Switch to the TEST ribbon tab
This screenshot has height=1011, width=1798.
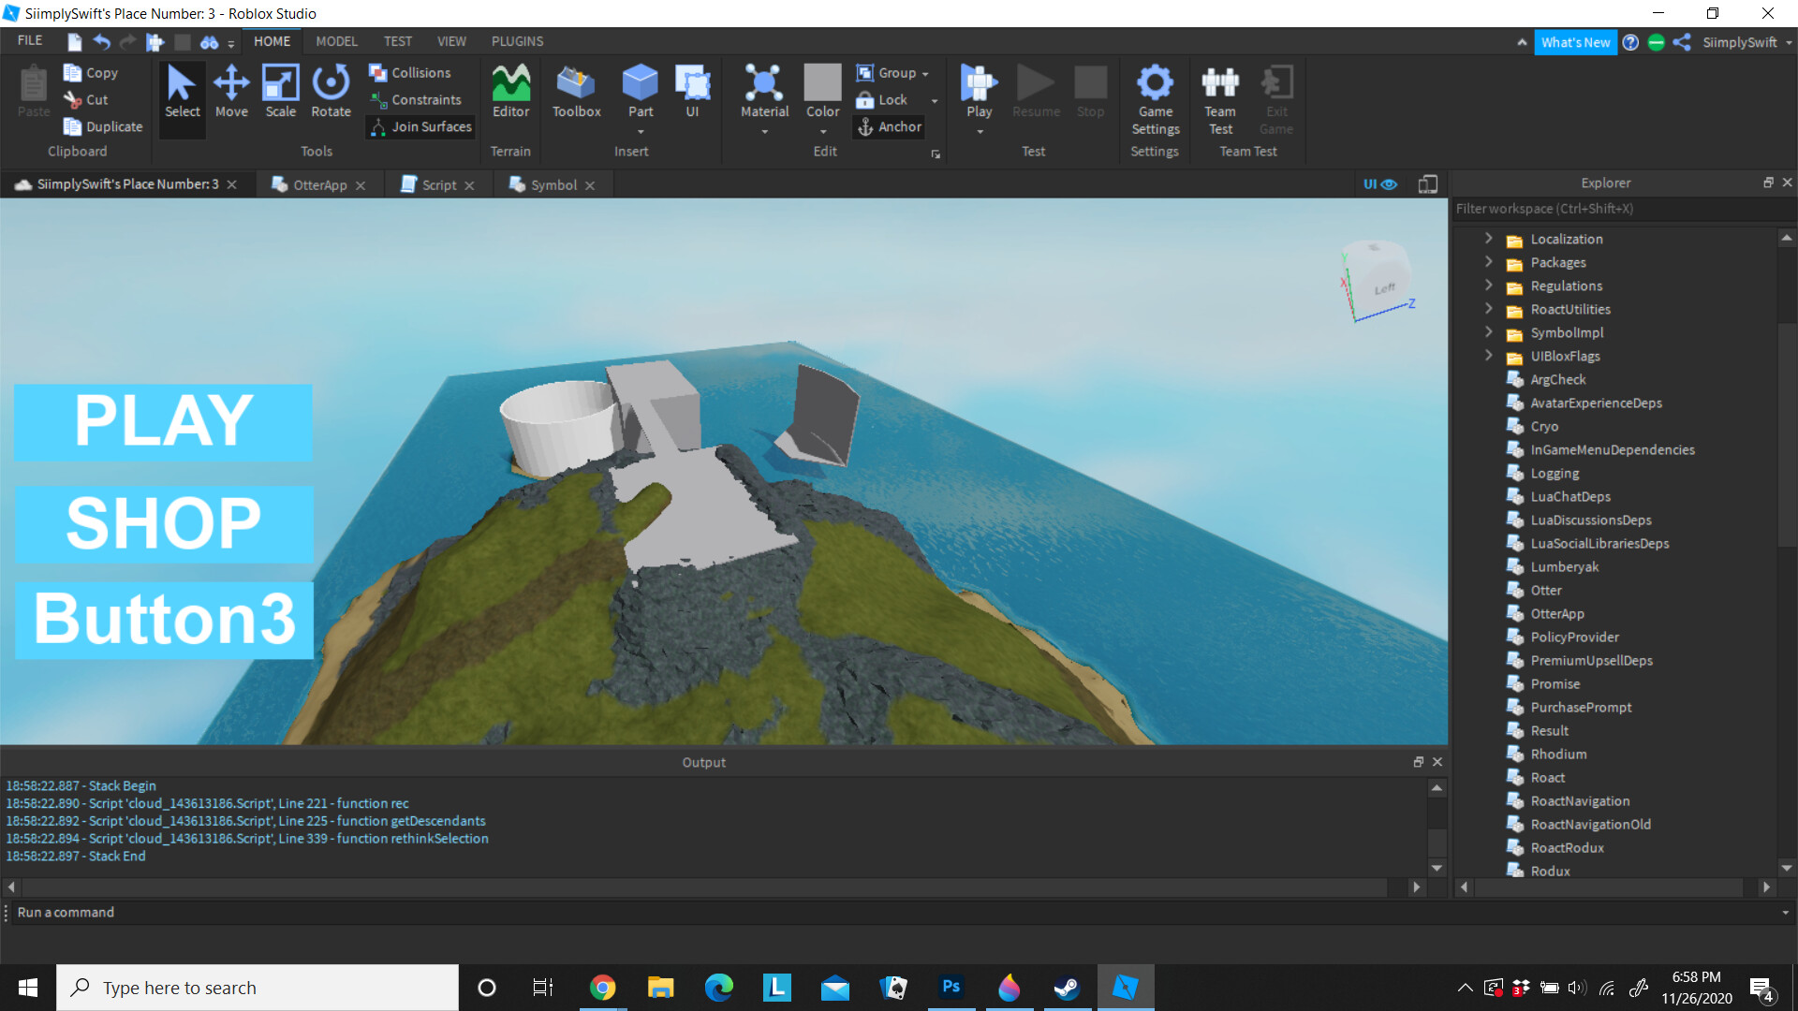pos(397,41)
